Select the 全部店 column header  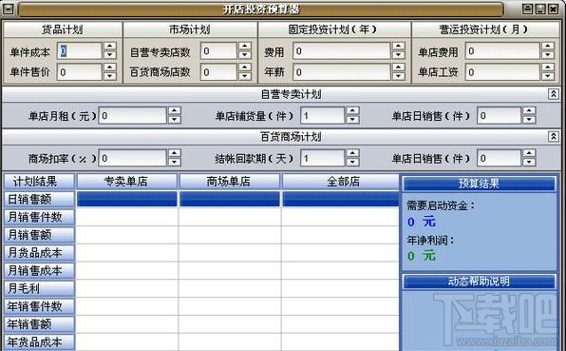click(341, 182)
